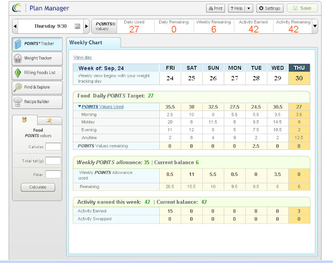This screenshot has width=333, height=263.
Task: Click the Weight Tracker scale icon
Action: point(18,58)
